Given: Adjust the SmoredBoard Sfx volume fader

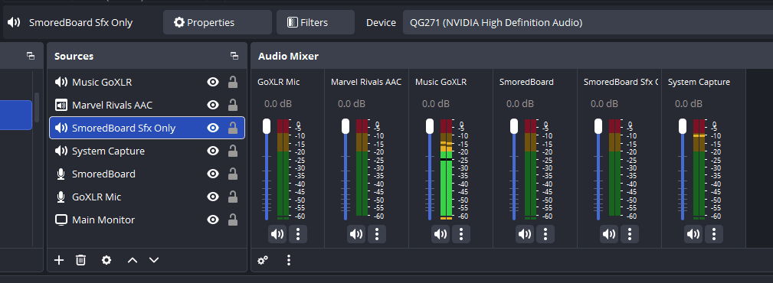Looking at the screenshot, I should point(598,126).
